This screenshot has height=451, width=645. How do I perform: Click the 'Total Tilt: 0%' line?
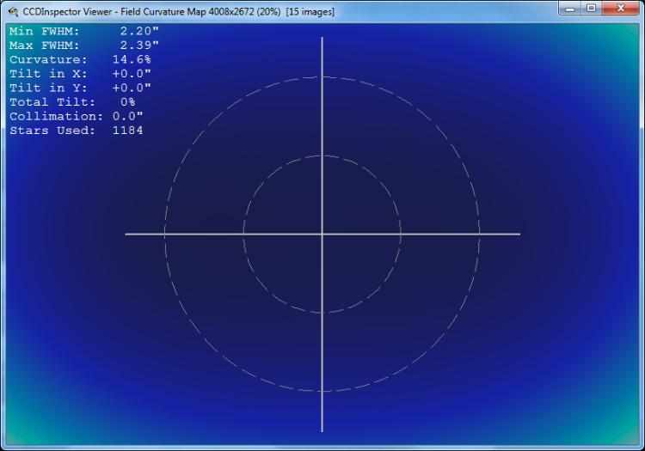point(72,102)
